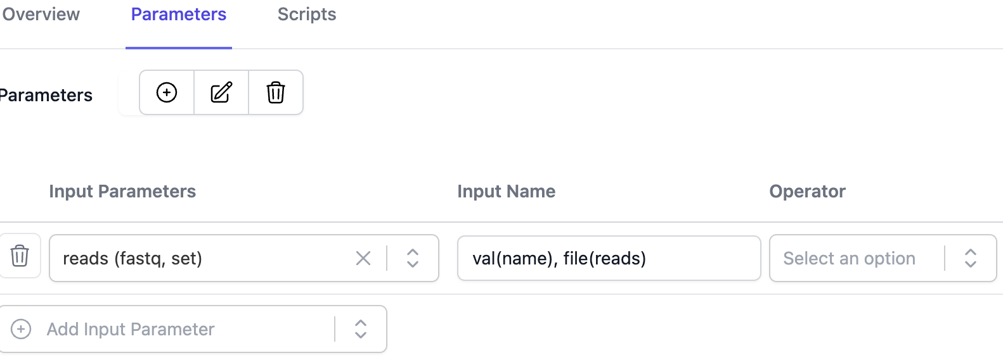Expand the reads (fastq, set) chevron arrows
Viewport: 1003px width, 360px height.
point(413,258)
